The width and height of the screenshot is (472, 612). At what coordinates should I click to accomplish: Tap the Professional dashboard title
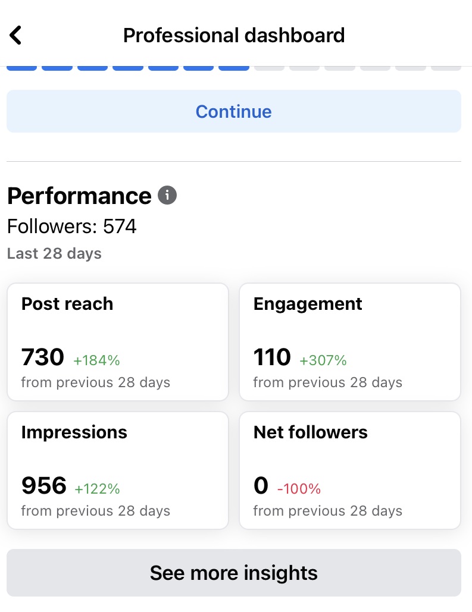click(233, 35)
